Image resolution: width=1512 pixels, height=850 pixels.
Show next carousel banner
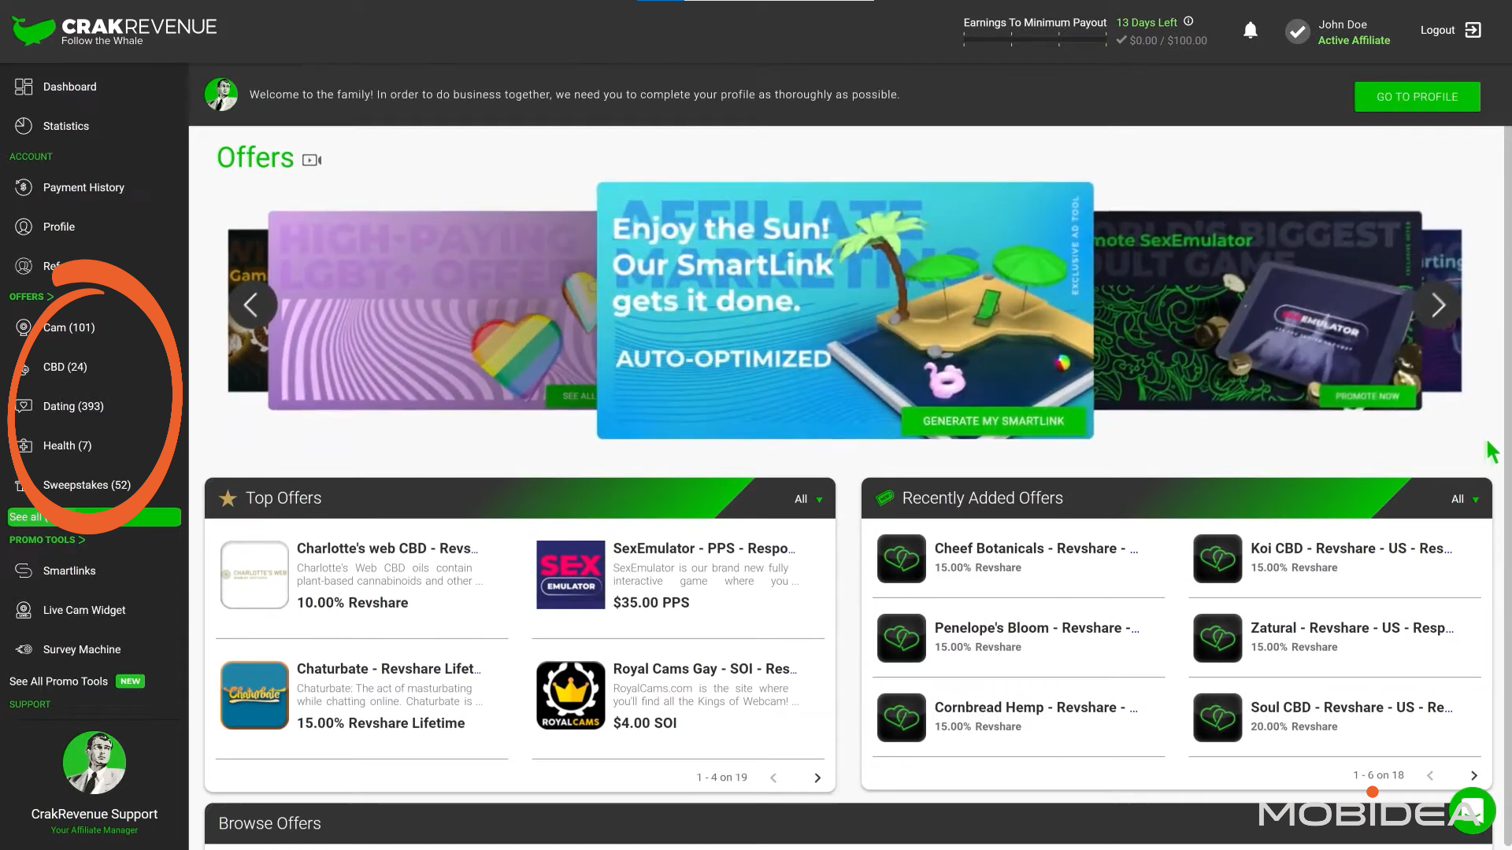coord(1438,305)
